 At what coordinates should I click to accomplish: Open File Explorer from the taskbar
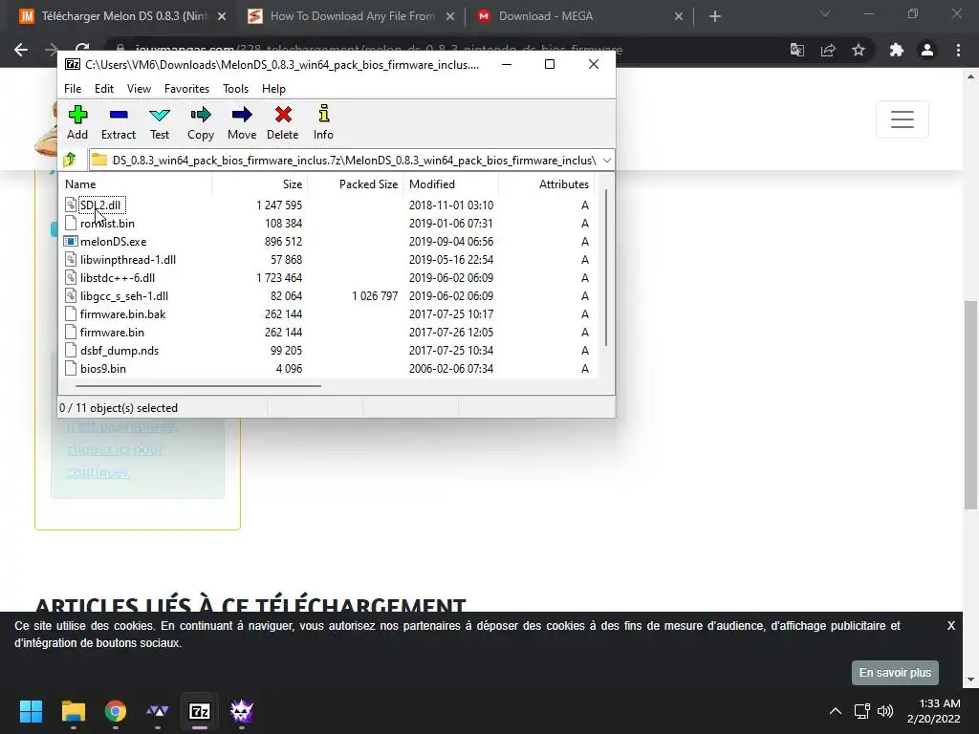click(x=73, y=711)
